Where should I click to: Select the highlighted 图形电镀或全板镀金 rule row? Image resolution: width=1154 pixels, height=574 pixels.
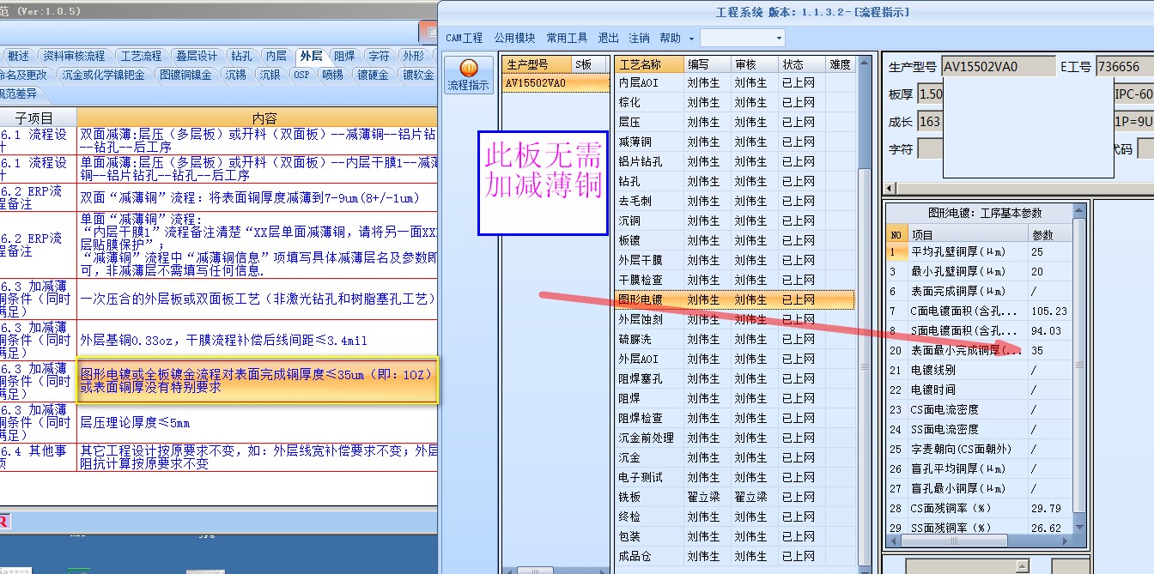(258, 381)
